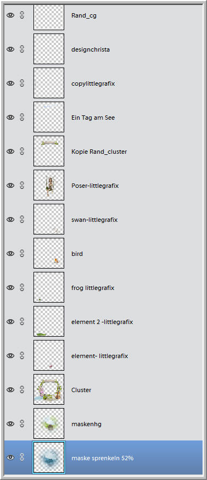The image size is (207, 480).
Task: Hide the frog littlegrafix layer
Action: pos(10,287)
